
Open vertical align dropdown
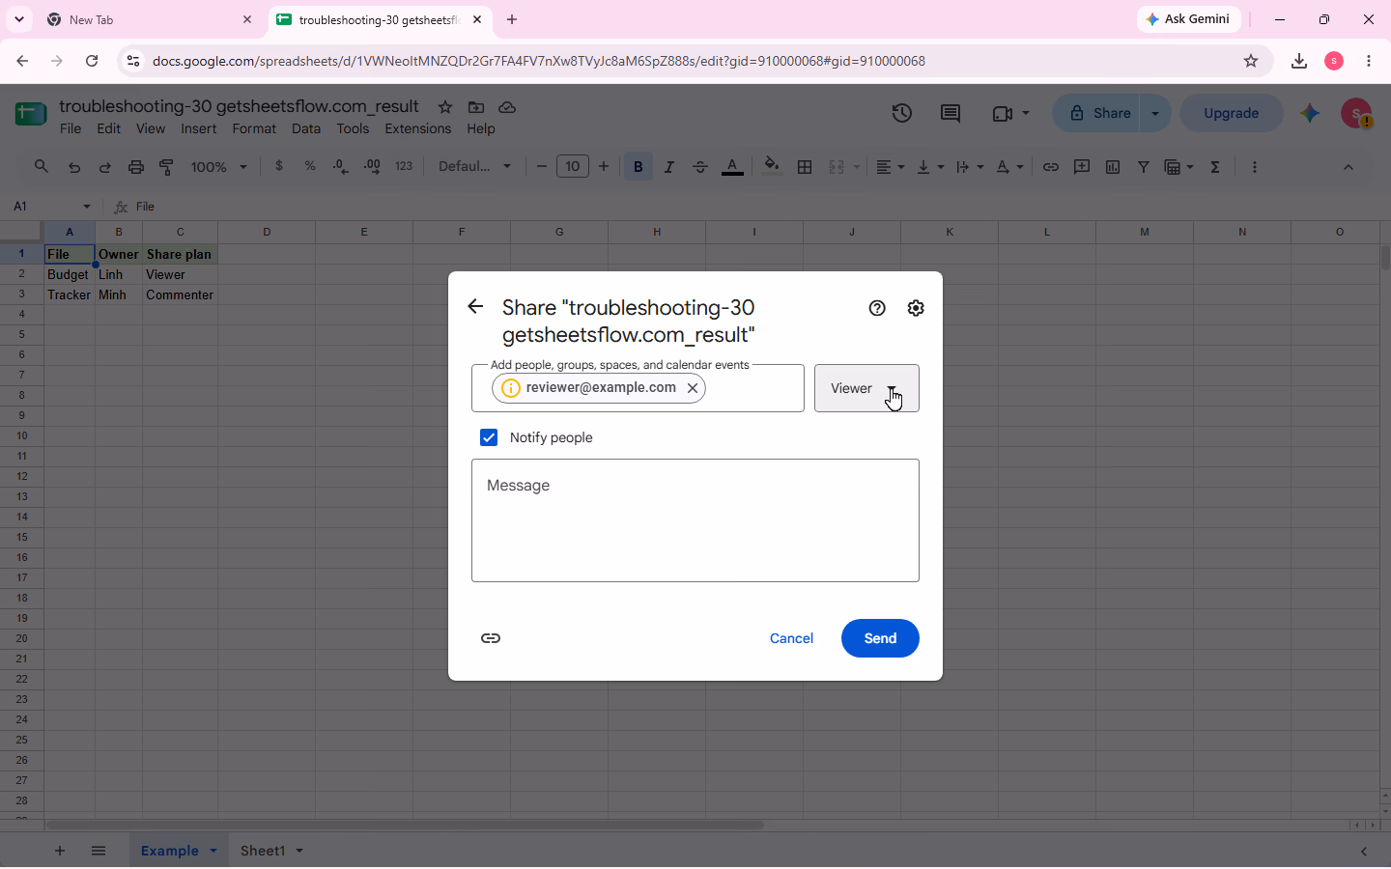[x=929, y=167]
